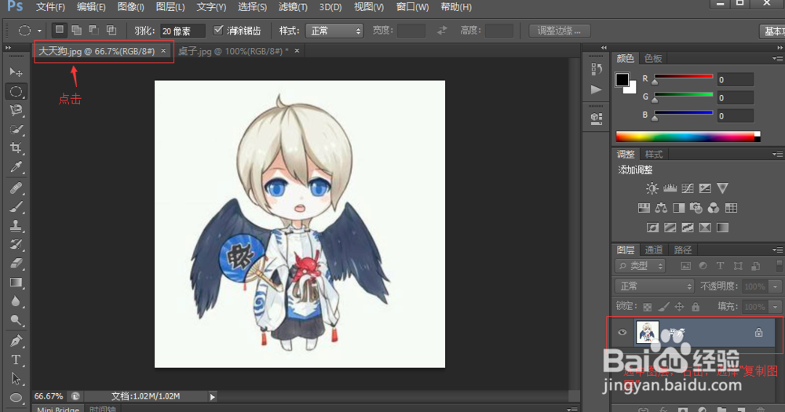The width and height of the screenshot is (785, 412).
Task: Add Black & White adjustment
Action: 678,208
